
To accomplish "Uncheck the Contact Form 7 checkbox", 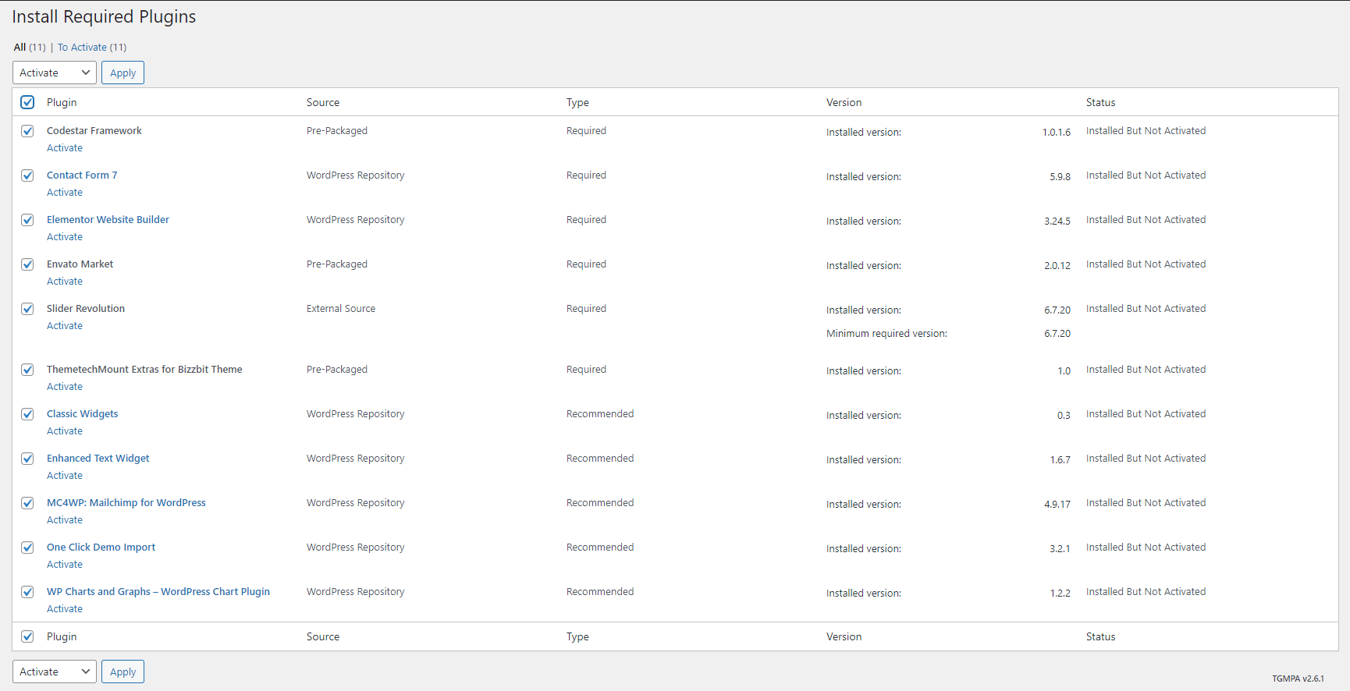I will [27, 175].
